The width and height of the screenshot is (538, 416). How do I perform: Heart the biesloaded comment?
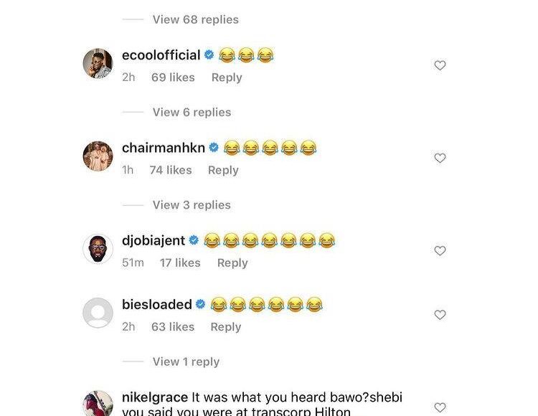click(440, 314)
